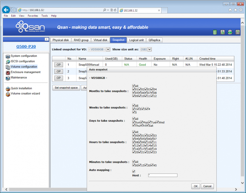Click the Enclosure management chart icon

[8, 72]
